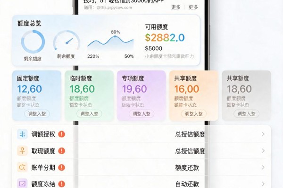Click the 50% chart label

point(129,56)
